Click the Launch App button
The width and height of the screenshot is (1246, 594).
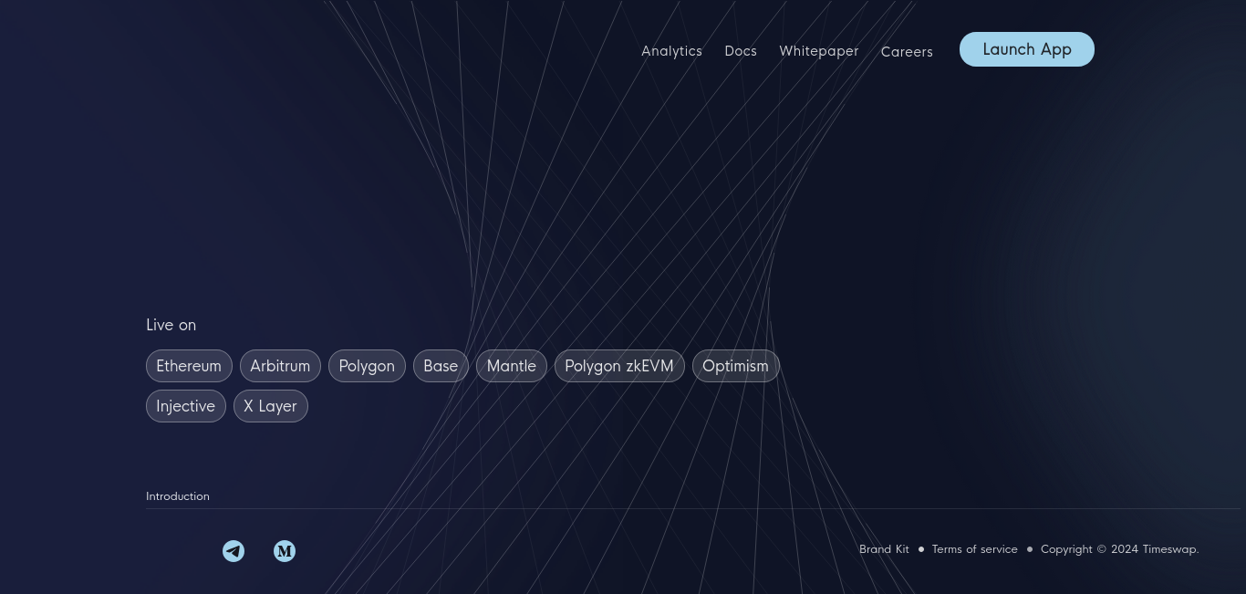[x=1027, y=49]
